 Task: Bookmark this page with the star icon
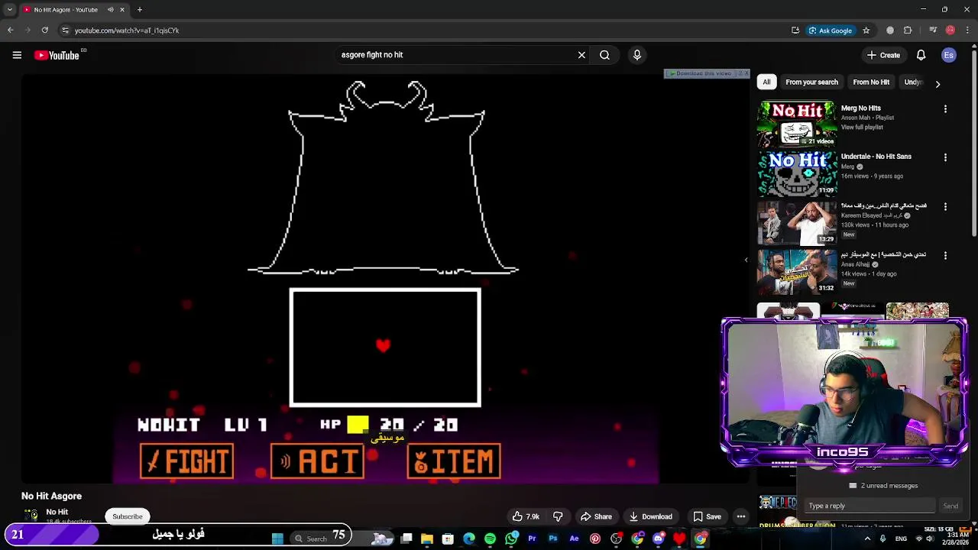(x=866, y=31)
